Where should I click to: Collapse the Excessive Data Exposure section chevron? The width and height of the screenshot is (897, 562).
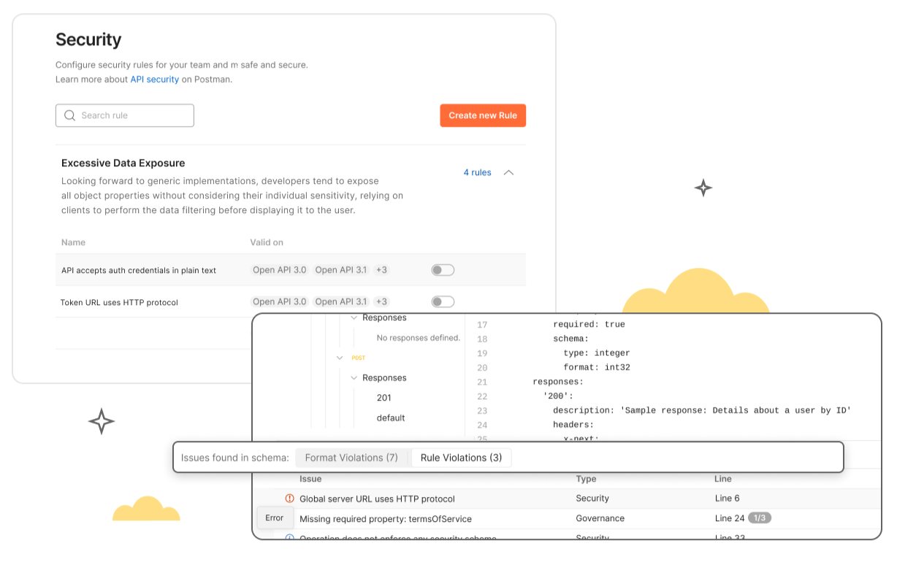[x=509, y=173]
